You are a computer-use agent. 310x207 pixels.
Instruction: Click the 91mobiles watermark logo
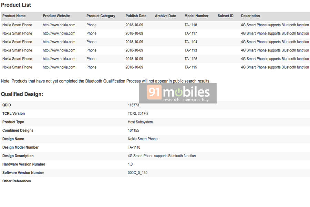[x=178, y=93]
